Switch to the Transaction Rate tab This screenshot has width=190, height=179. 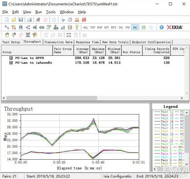coord(58,42)
